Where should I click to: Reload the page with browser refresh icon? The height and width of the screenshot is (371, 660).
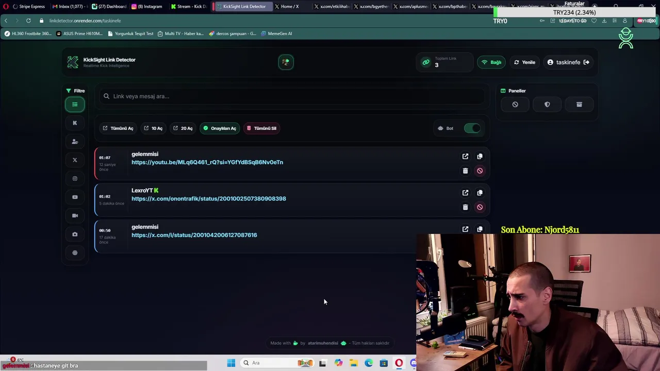[x=28, y=21]
